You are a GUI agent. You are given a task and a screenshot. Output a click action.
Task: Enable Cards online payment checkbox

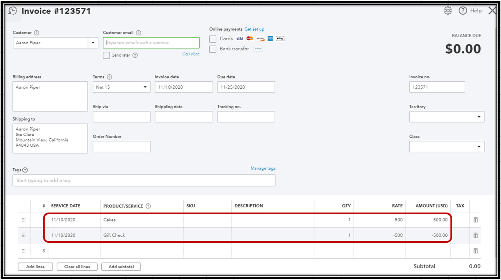(213, 39)
